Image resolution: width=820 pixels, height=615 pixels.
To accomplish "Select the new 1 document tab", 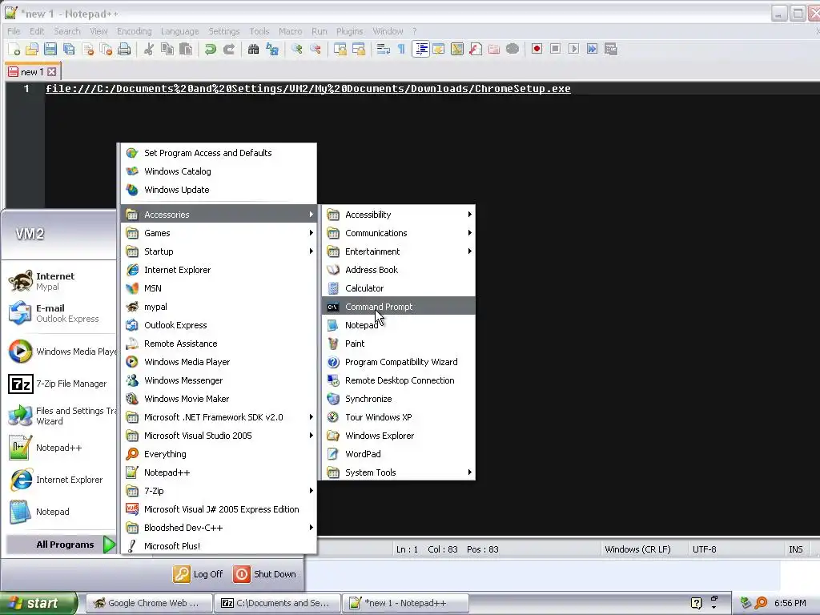I will pos(32,71).
